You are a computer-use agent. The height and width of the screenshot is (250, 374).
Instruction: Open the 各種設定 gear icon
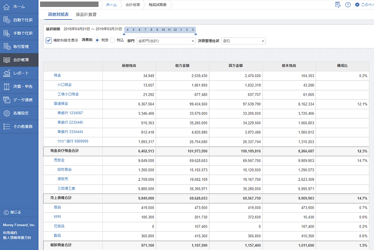point(6,113)
